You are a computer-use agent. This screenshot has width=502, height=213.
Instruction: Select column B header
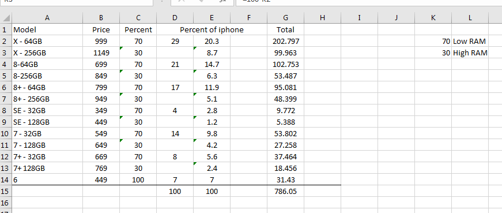coord(101,18)
